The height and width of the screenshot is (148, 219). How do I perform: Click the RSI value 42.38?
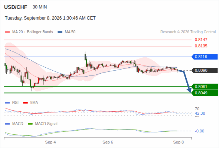point(200,113)
